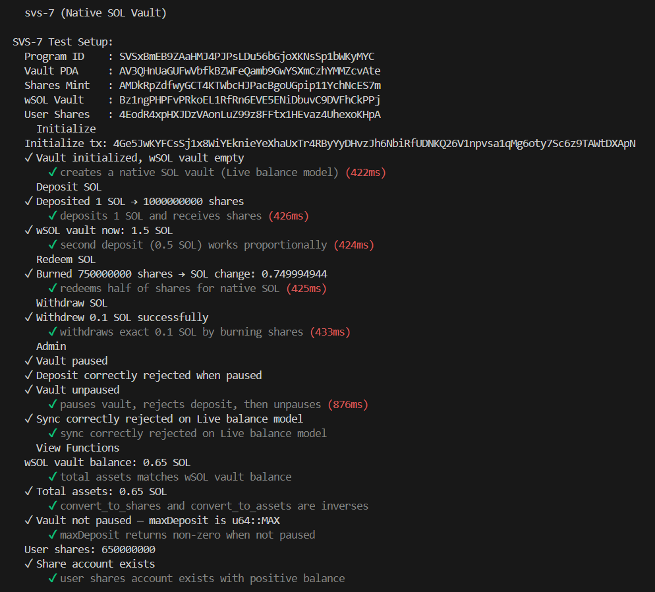Click the red '(433ms)' duration
Image resolution: width=655 pixels, height=592 pixels.
(x=330, y=332)
